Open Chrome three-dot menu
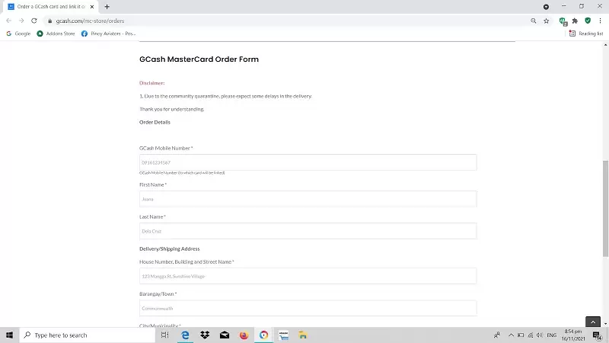 (x=600, y=21)
